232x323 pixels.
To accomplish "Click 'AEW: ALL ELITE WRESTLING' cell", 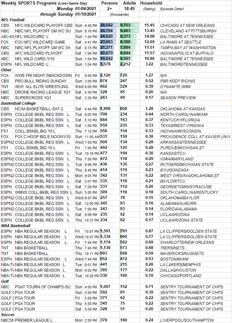I will 41,86.
